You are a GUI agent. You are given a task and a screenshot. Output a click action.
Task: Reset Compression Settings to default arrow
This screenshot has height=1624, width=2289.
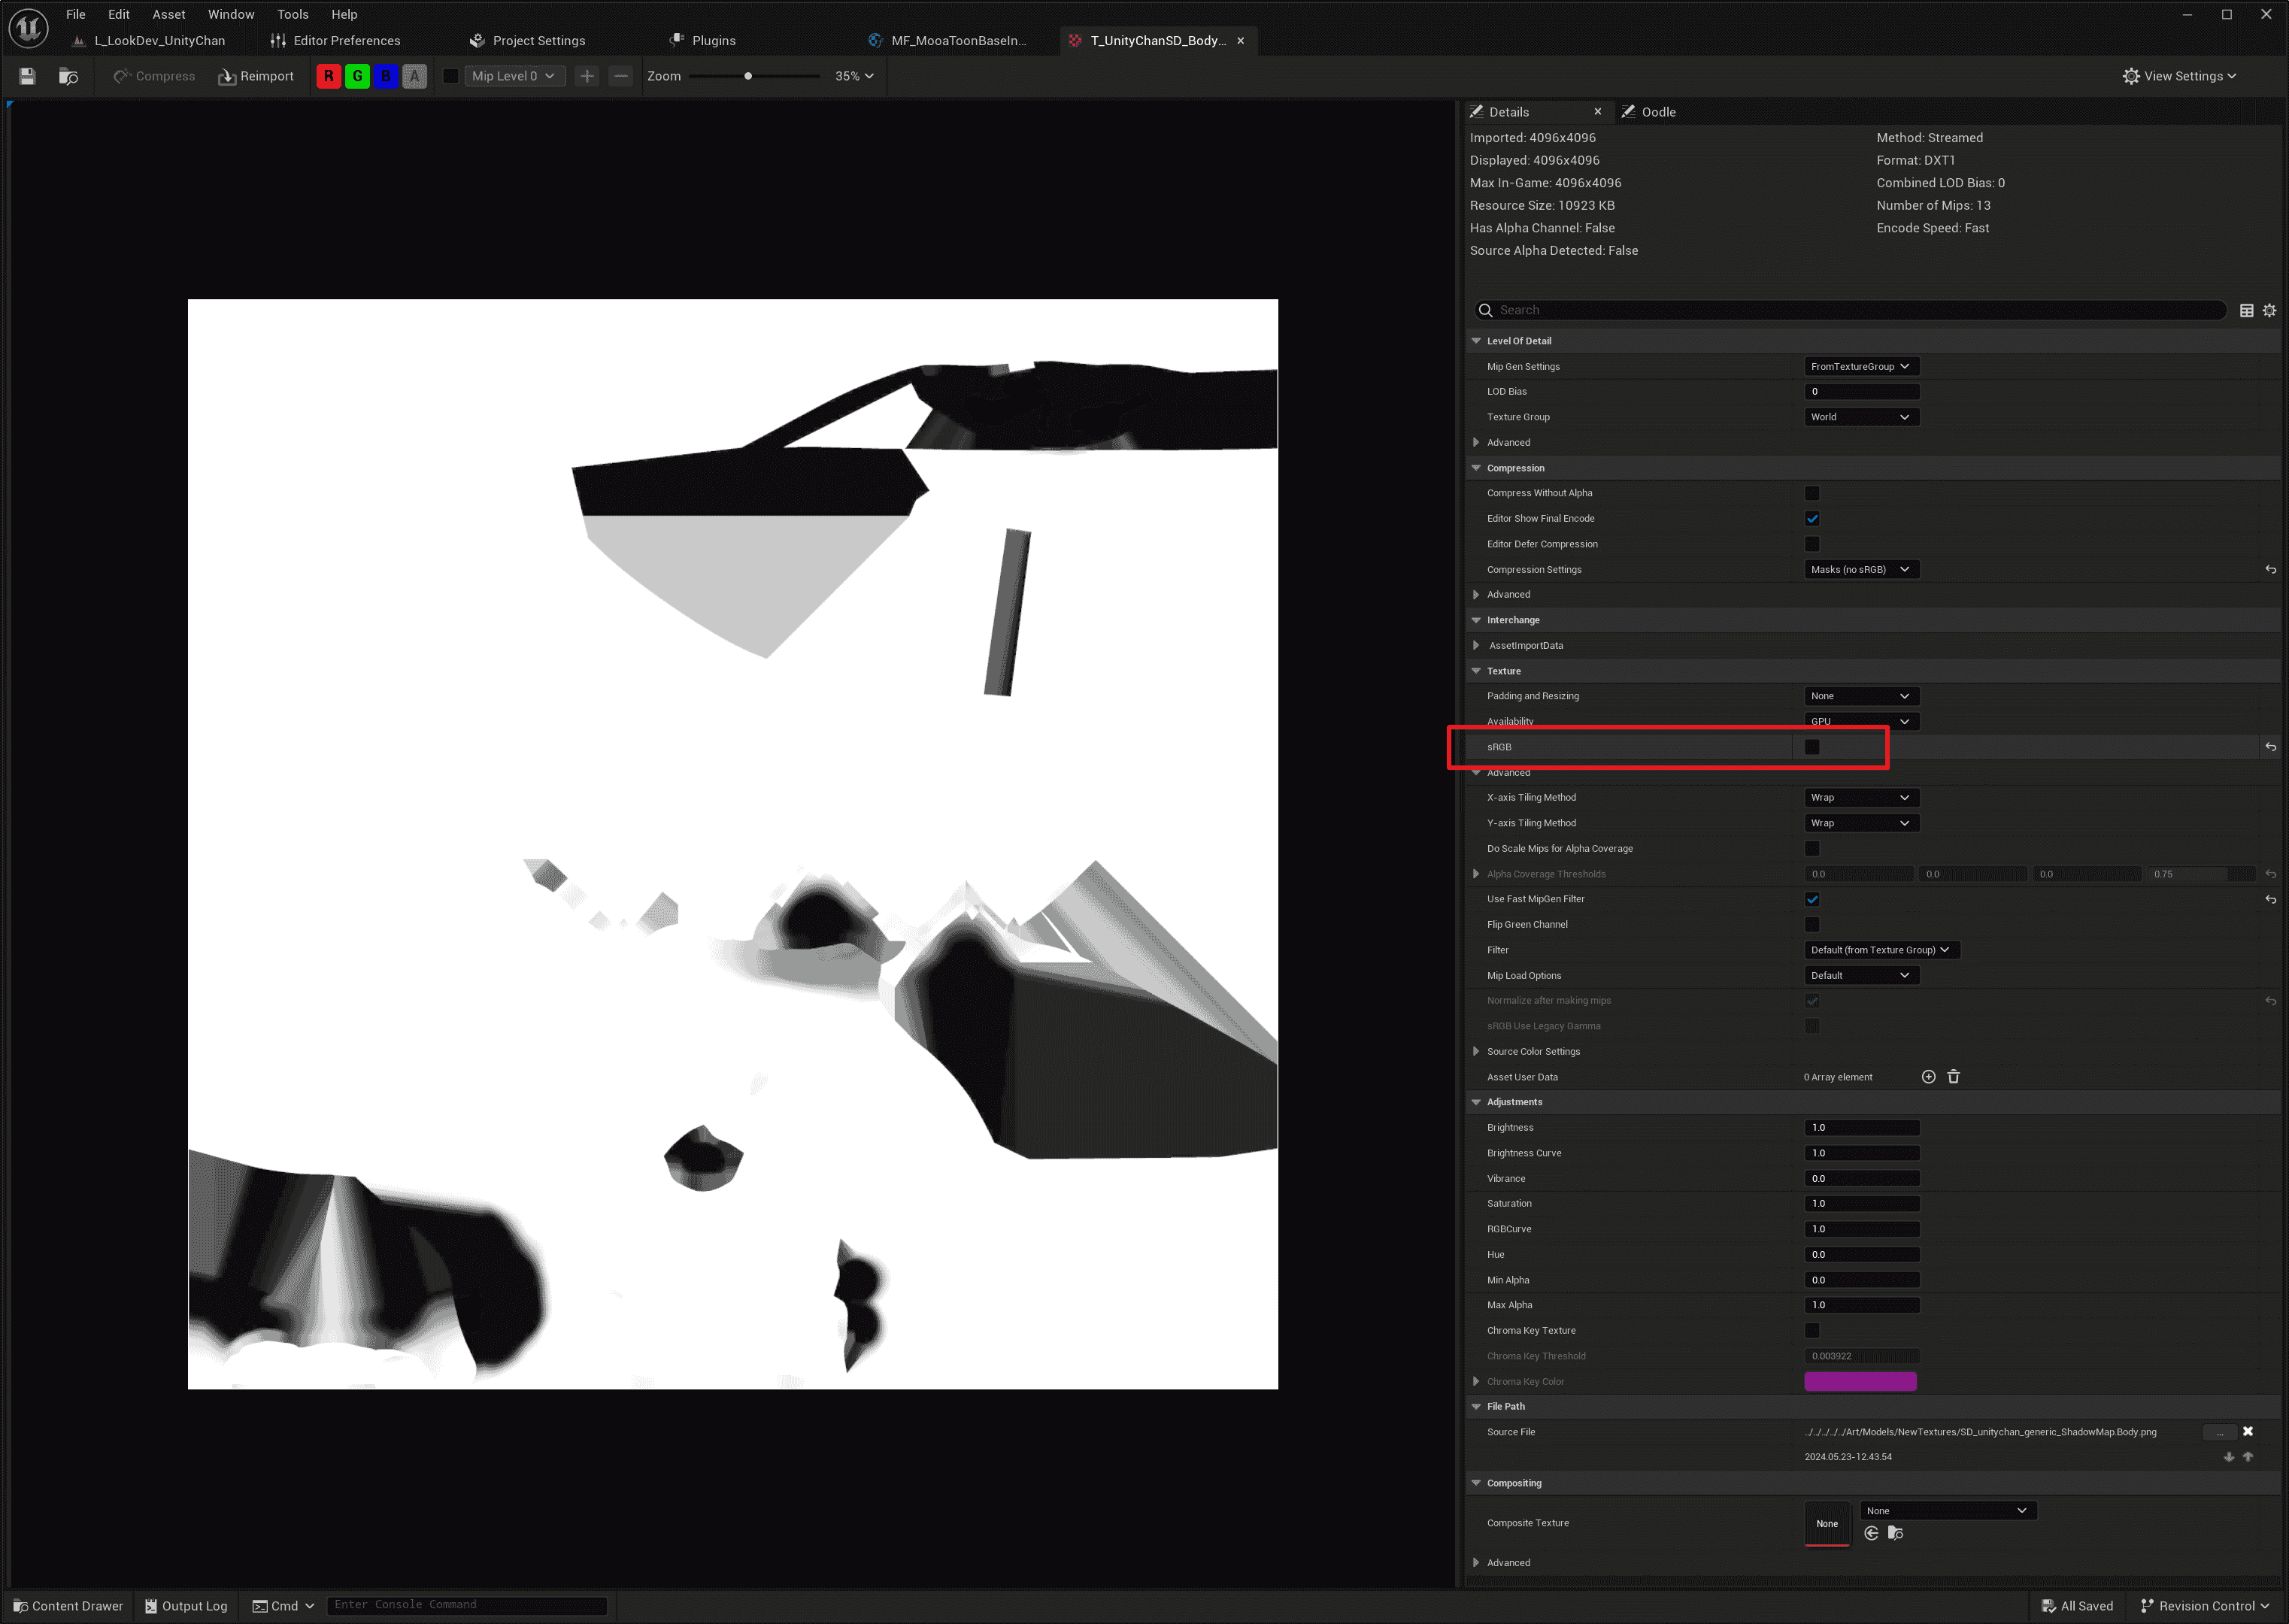2271,570
